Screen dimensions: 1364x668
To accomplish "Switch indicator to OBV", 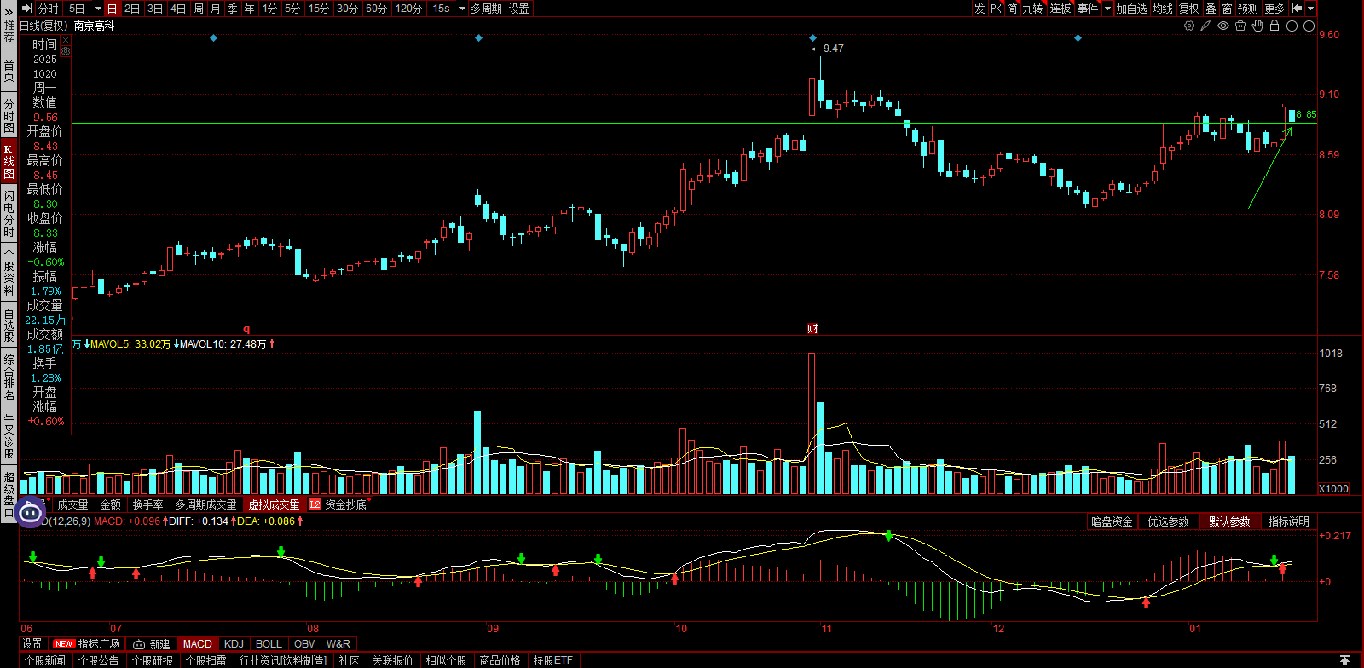I will point(304,644).
